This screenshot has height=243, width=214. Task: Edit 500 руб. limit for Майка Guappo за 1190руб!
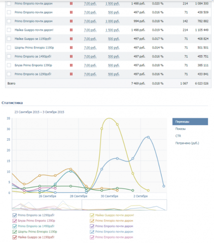pos(114,39)
